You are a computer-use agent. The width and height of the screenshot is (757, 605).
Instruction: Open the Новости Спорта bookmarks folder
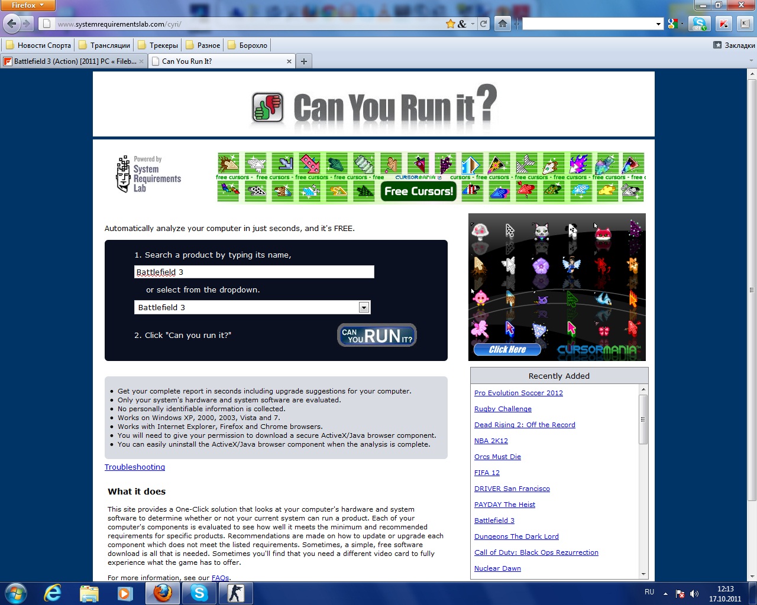click(38, 45)
